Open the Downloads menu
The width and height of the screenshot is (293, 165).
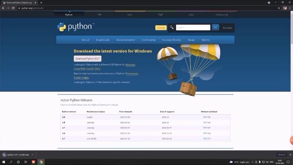pyautogui.click(x=103, y=40)
